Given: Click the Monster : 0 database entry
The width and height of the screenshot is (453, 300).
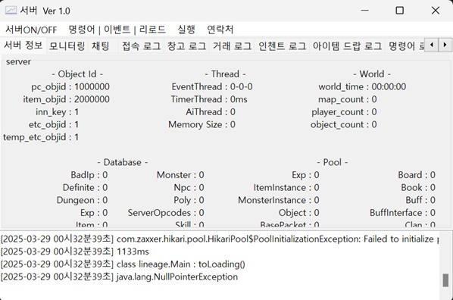Looking at the screenshot, I should click(180, 175).
